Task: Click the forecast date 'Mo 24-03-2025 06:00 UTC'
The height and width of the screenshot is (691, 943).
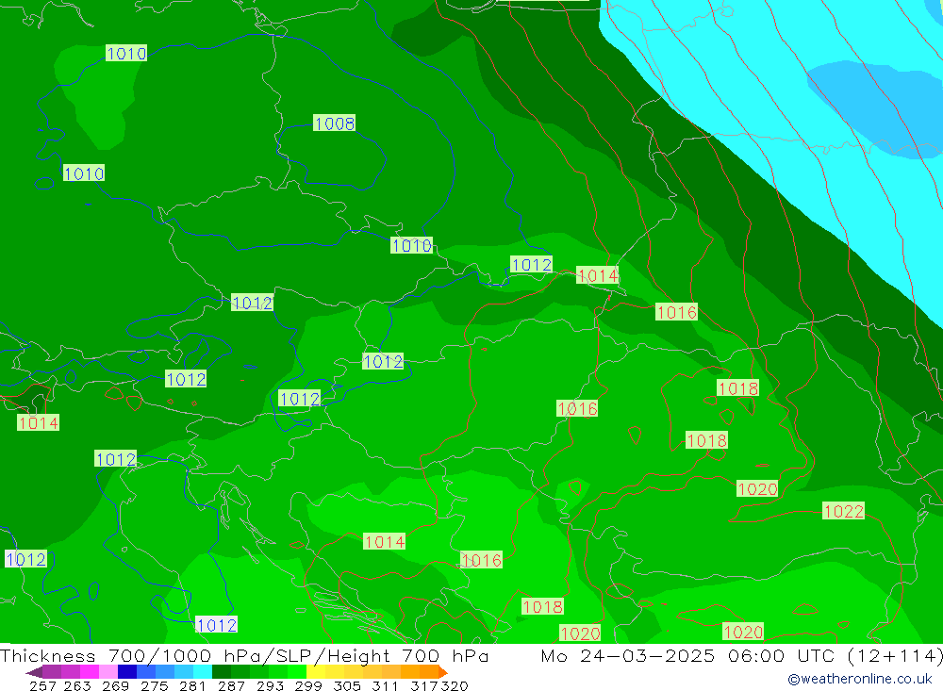Action: [x=690, y=655]
